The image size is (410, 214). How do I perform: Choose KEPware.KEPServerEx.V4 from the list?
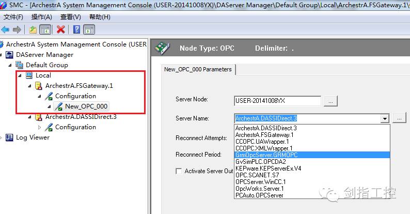(312, 169)
